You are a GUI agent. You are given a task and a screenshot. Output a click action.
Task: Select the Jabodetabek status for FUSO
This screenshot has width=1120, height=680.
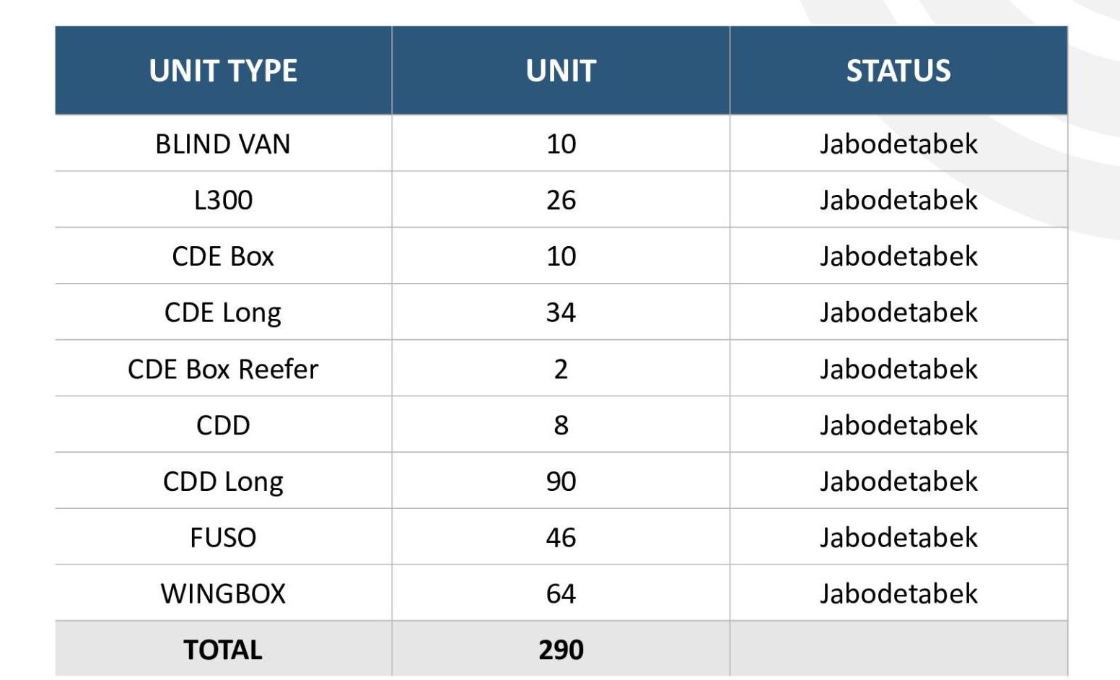pyautogui.click(x=898, y=538)
